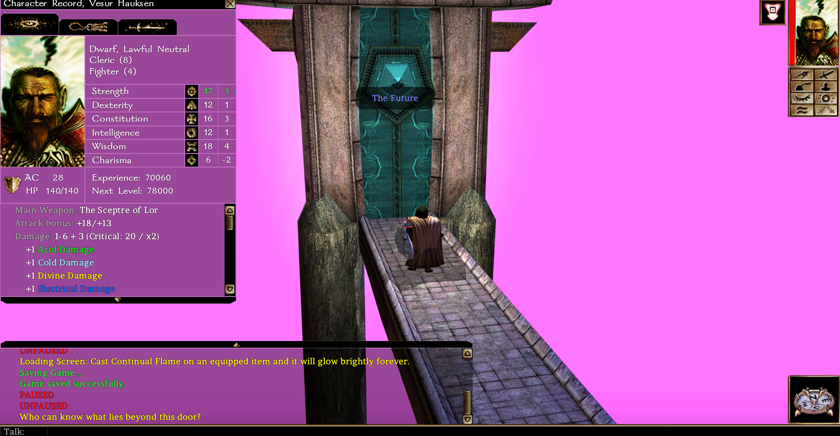
Task: Switch to the sword-shaped feats tab
Action: (x=148, y=27)
